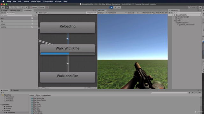This screenshot has width=204, height=114.
Task: Click the star save-search icon in Project
Action: click(196, 93)
